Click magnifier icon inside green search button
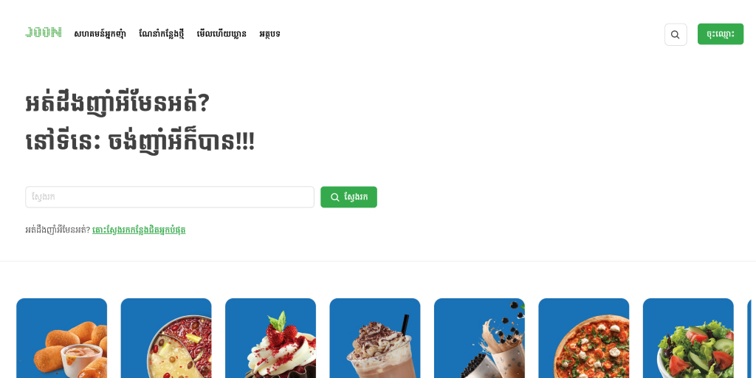Image resolution: width=756 pixels, height=378 pixels. tap(334, 197)
